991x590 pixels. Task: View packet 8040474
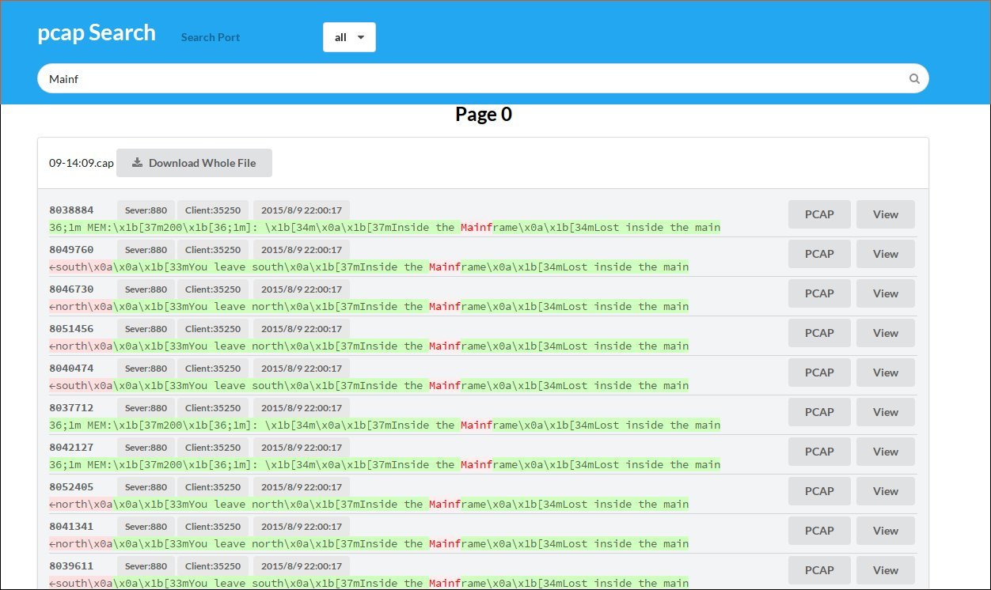coord(886,373)
